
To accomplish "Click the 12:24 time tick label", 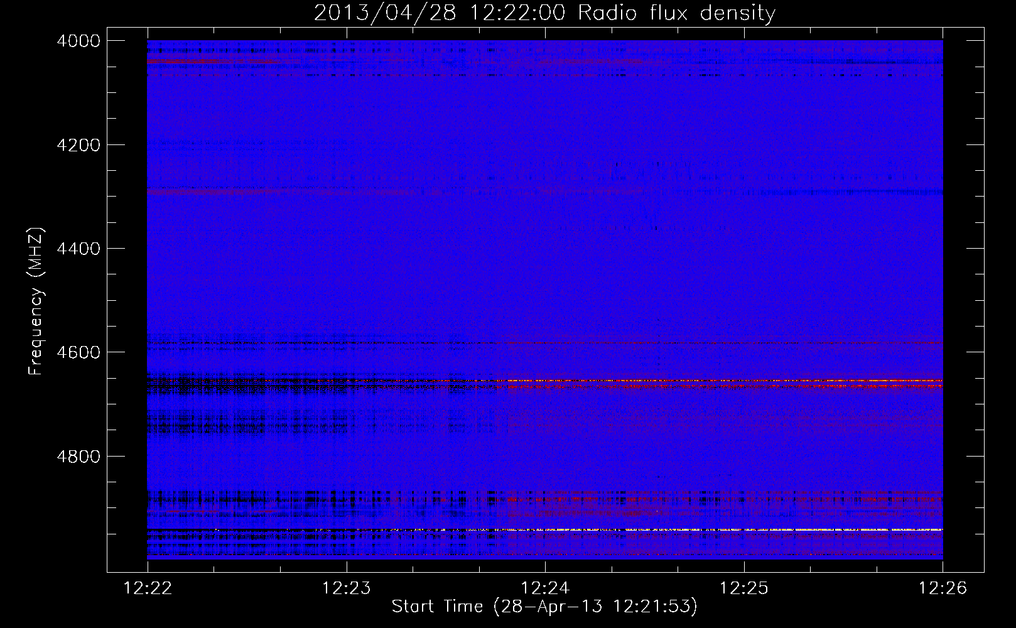I will coord(545,588).
